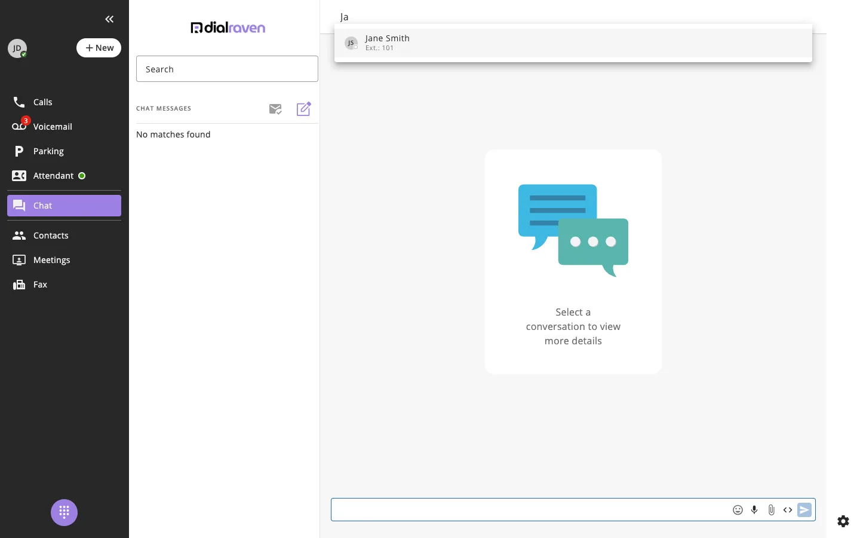
Task: Mark all chat messages as read
Action: click(x=275, y=109)
